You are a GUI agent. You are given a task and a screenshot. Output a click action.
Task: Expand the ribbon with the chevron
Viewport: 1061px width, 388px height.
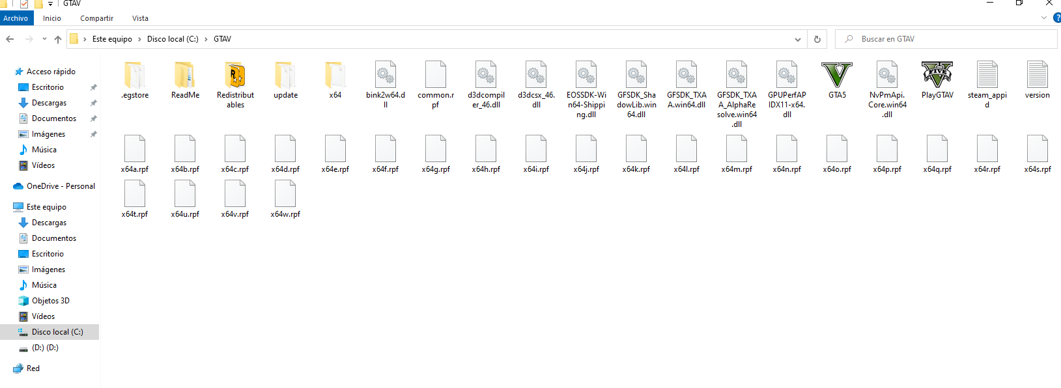pyautogui.click(x=1044, y=18)
